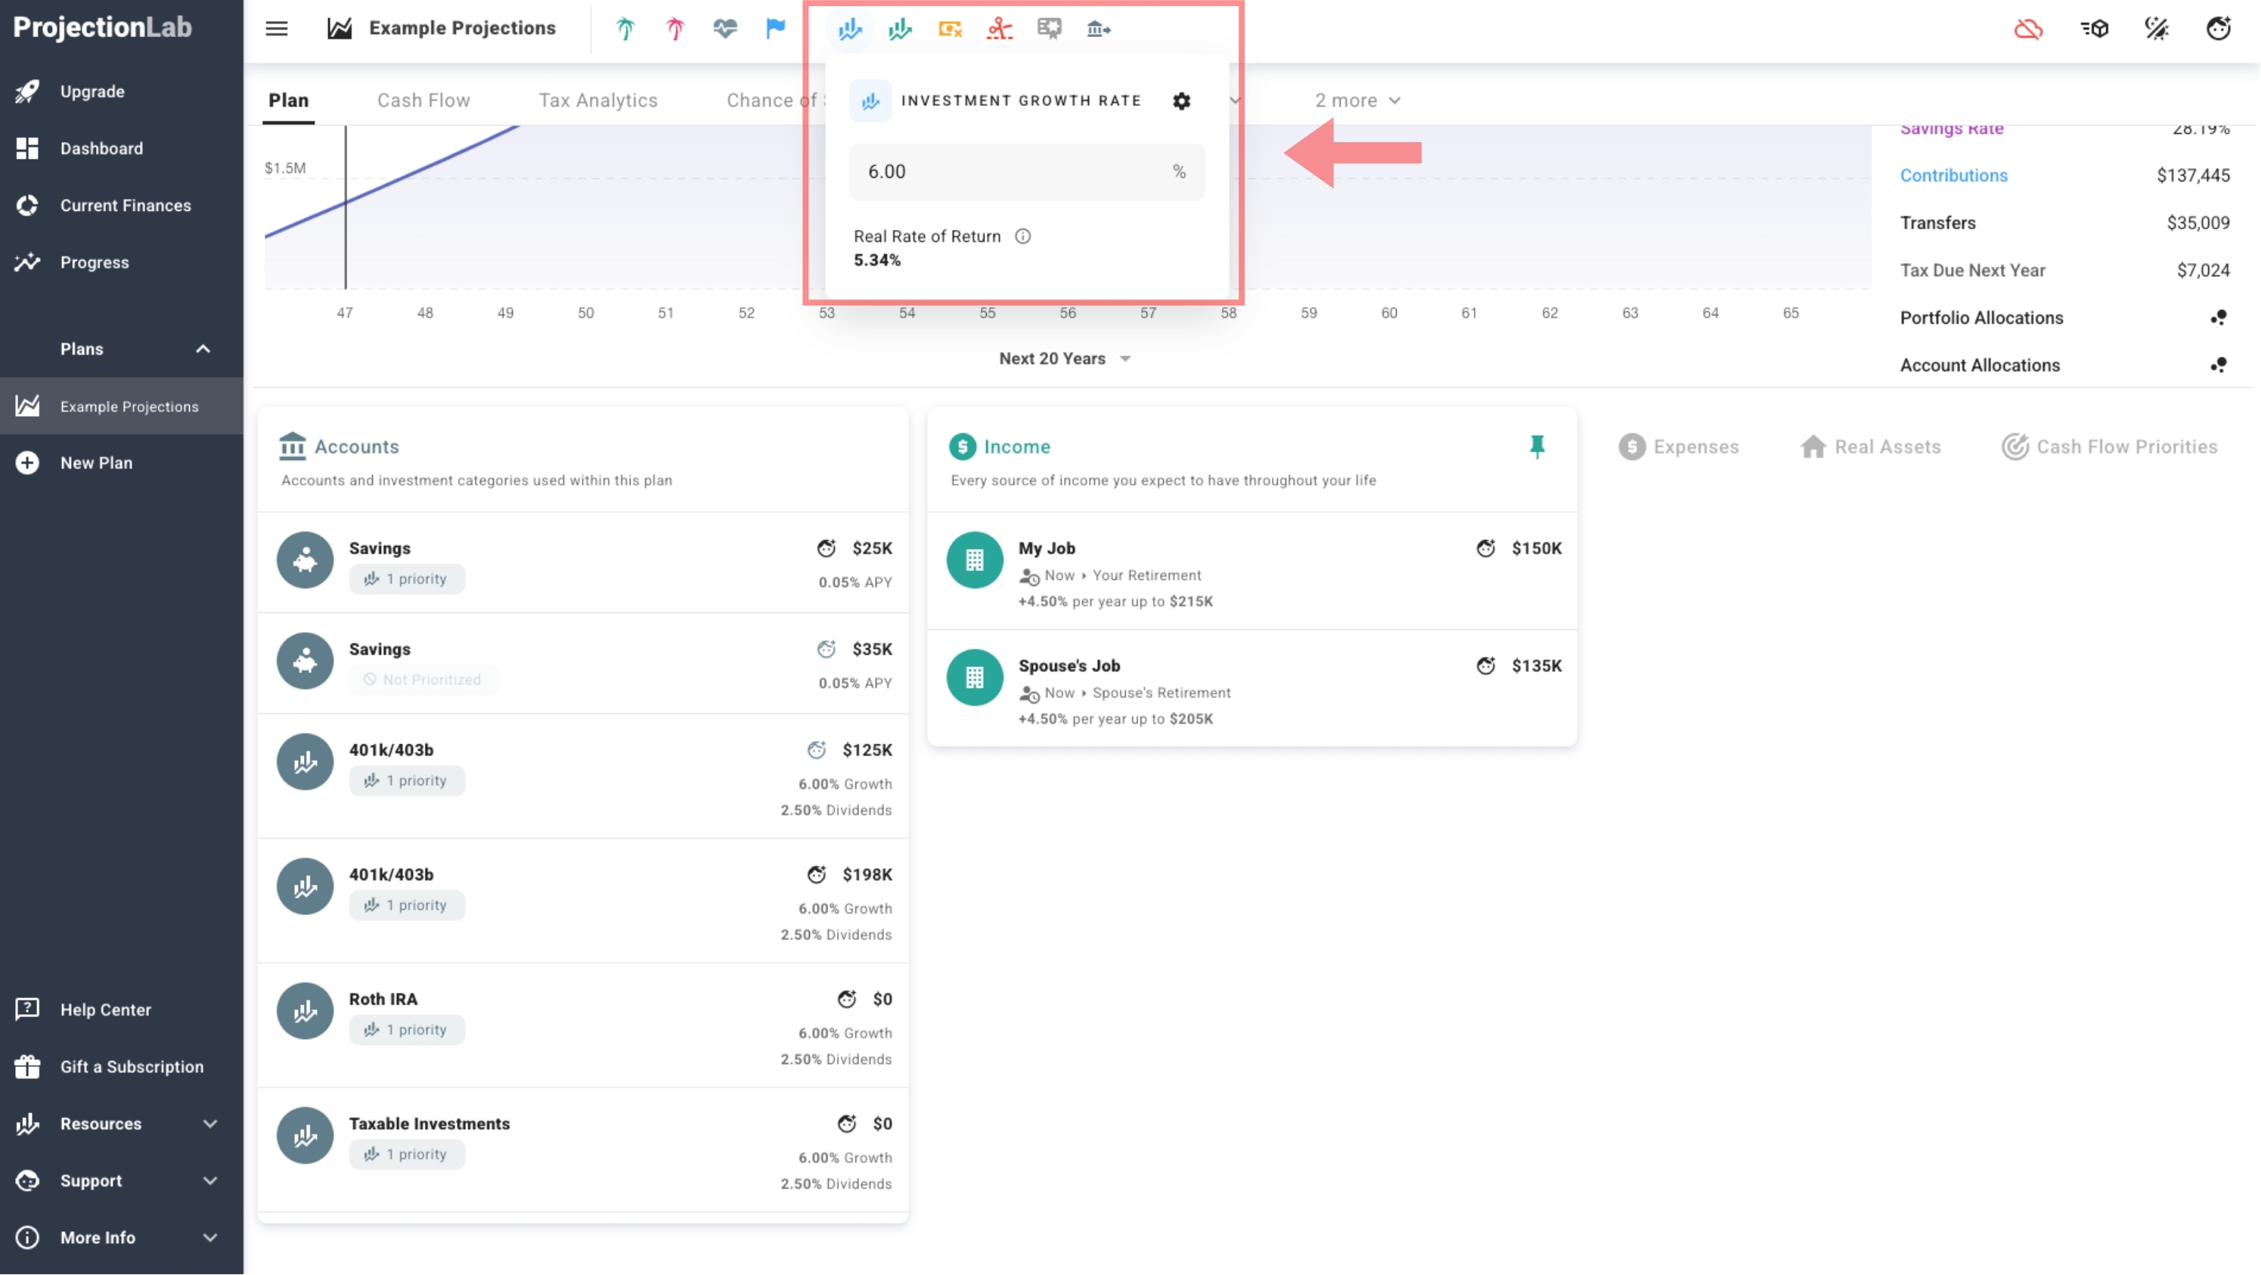
Task: Click the cloud sync status icon
Action: (x=2030, y=29)
